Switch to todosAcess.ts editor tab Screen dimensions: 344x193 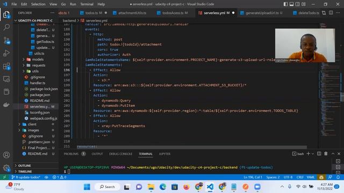point(173,13)
